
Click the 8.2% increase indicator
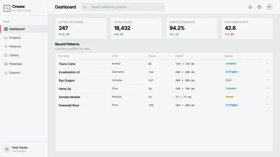point(119,34)
